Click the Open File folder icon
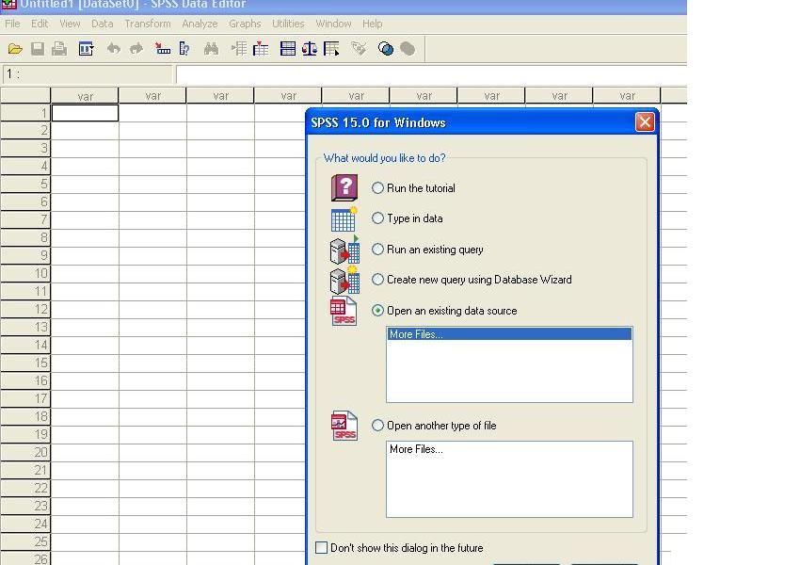The width and height of the screenshot is (800, 565). (15, 49)
